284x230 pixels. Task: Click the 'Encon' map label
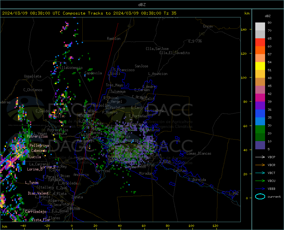(x=208, y=26)
